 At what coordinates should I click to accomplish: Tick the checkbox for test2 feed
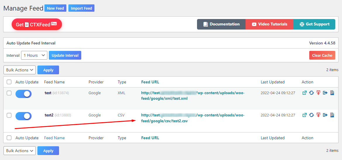tap(9, 115)
